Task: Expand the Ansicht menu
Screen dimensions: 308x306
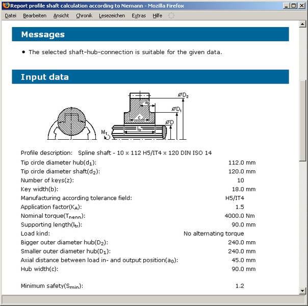Action: [61, 15]
